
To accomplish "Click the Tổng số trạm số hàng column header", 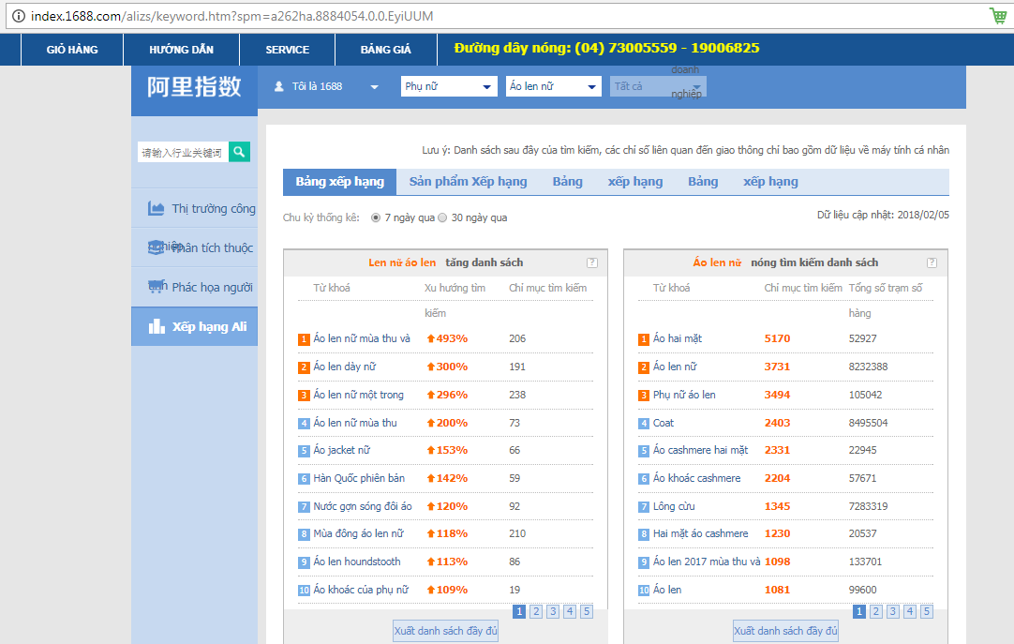I will (886, 301).
